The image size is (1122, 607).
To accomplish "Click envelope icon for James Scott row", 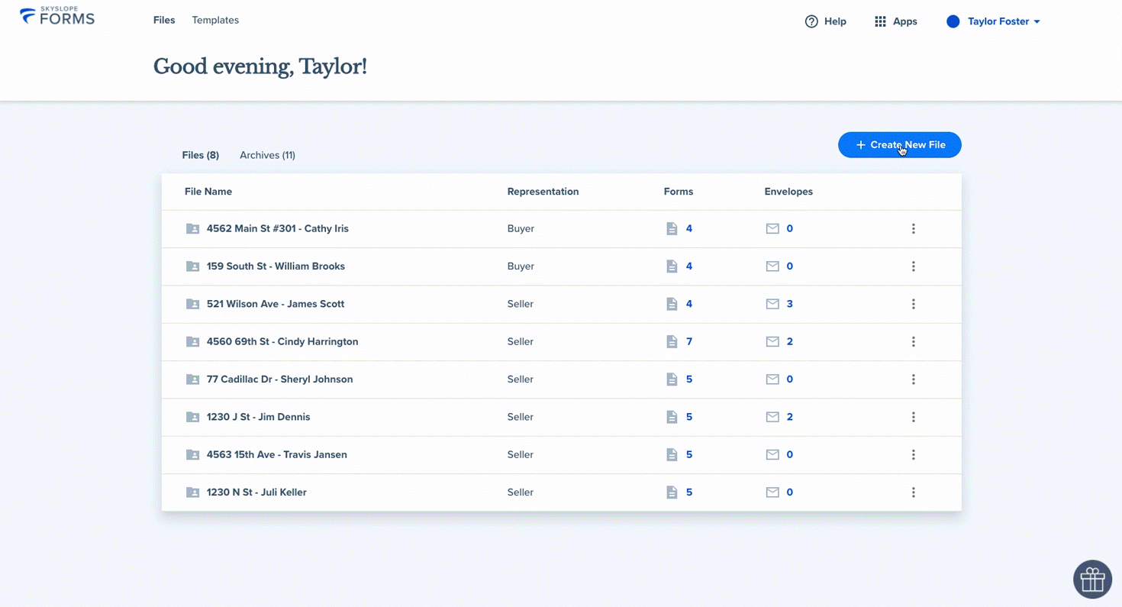I will 772,304.
